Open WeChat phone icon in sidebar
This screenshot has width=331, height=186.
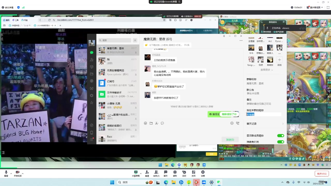(92, 133)
